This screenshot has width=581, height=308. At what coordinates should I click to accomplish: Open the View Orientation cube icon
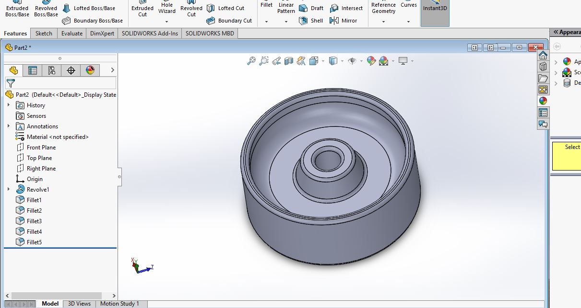tap(314, 61)
